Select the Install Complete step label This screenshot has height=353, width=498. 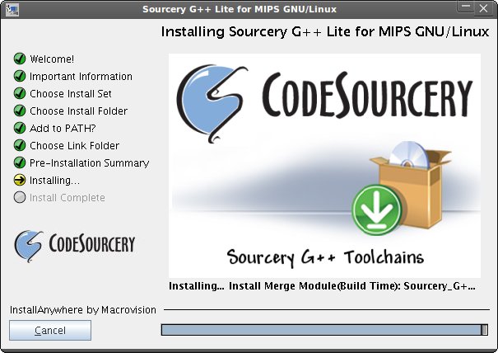pyautogui.click(x=67, y=198)
